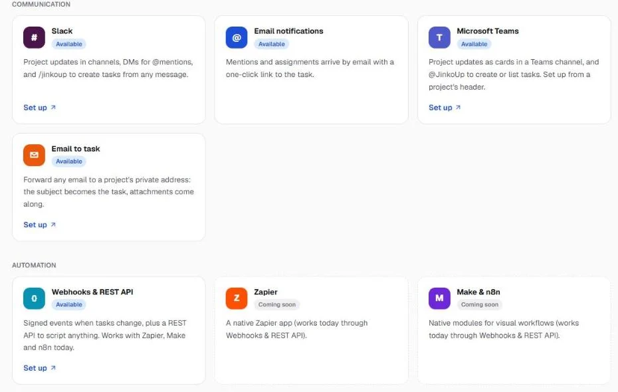Click the 'Signed events when tasks change' description

pyautogui.click(x=105, y=336)
